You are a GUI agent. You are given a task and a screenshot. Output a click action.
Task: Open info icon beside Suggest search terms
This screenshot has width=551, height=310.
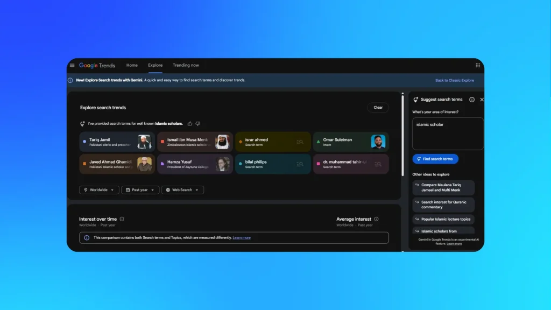[x=471, y=100]
